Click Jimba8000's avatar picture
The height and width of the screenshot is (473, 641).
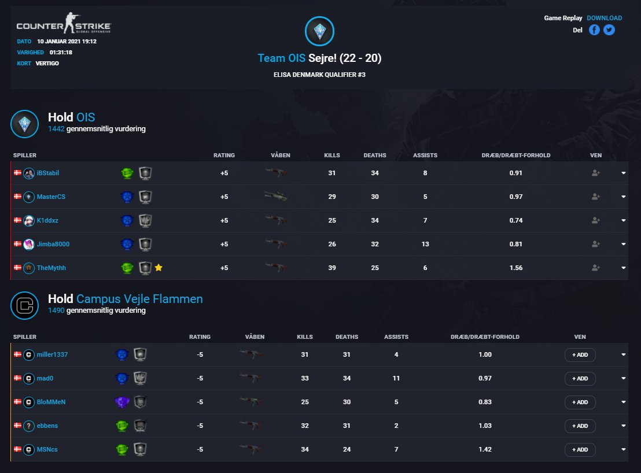[x=28, y=244]
